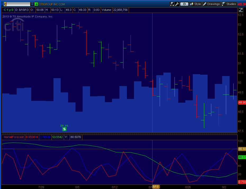The height and width of the screenshot is (189, 246).
Task: Click the 7/29 date axis label
Action: (x=41, y=187)
